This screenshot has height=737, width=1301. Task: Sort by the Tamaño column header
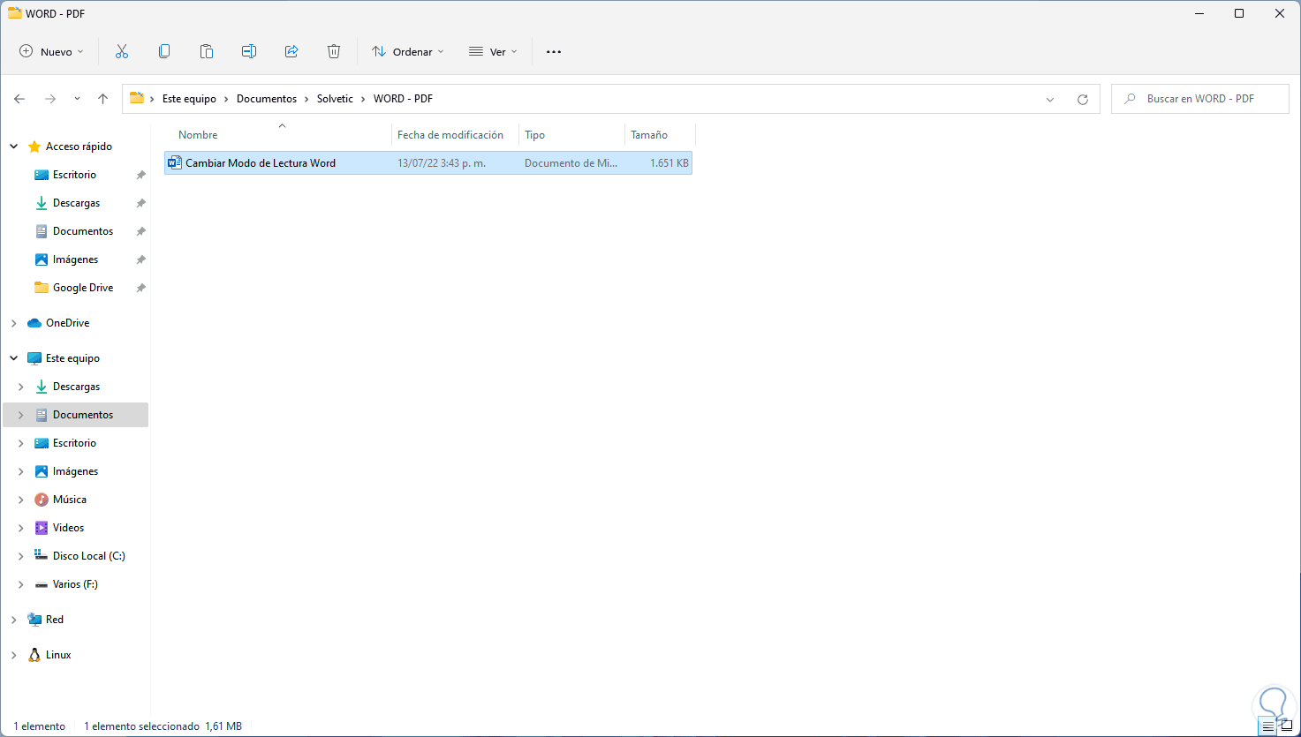[x=649, y=135]
